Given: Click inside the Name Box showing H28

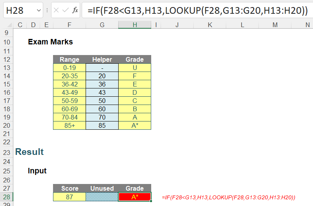Looking at the screenshot, I should point(18,11).
